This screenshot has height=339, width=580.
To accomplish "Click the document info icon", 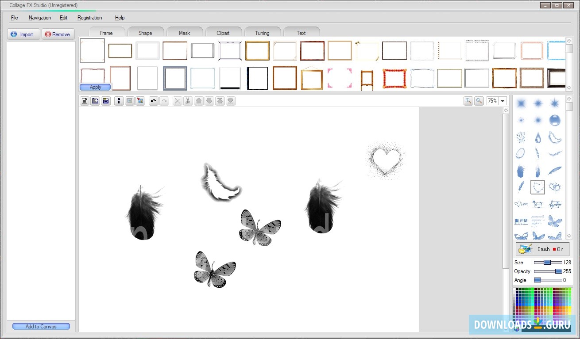I will [x=119, y=101].
